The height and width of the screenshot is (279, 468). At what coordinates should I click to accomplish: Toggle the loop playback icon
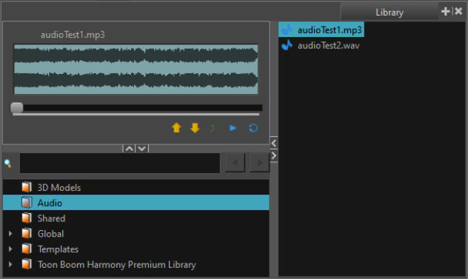(253, 128)
